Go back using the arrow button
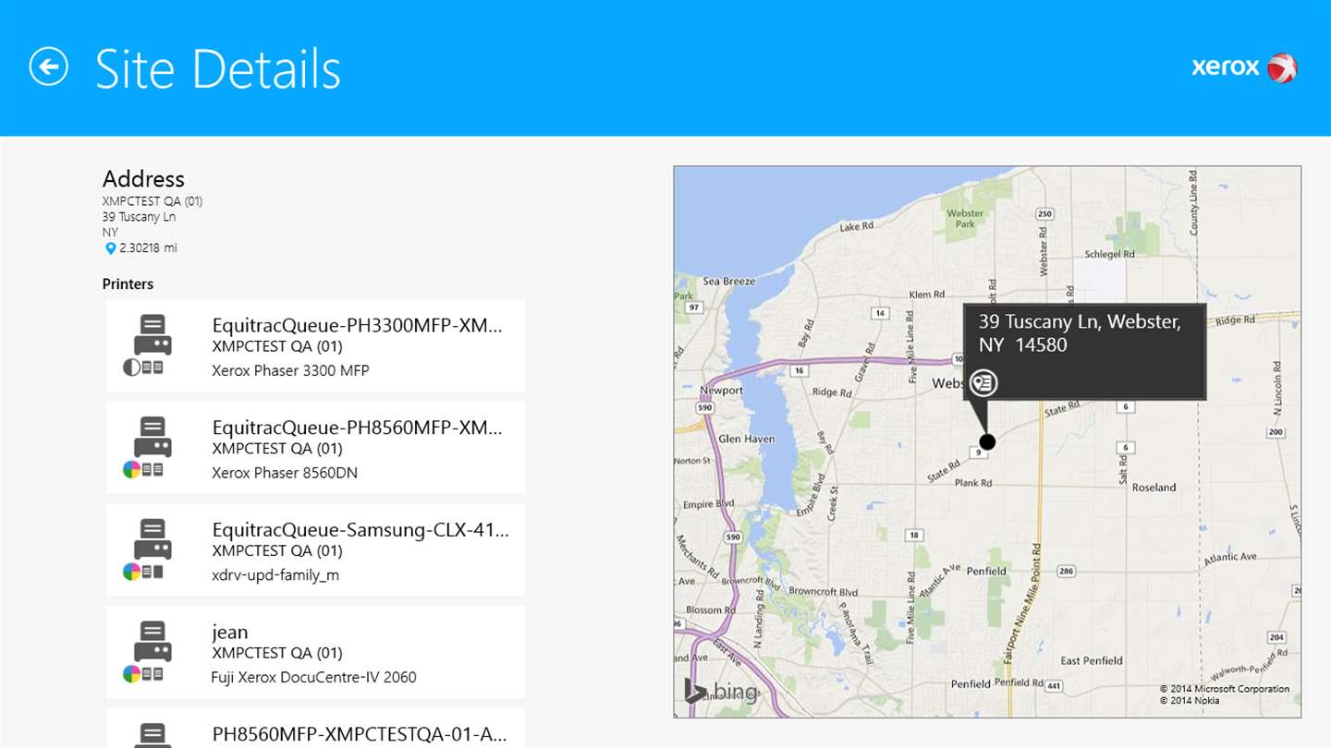Image resolution: width=1331 pixels, height=748 pixels. [x=48, y=67]
